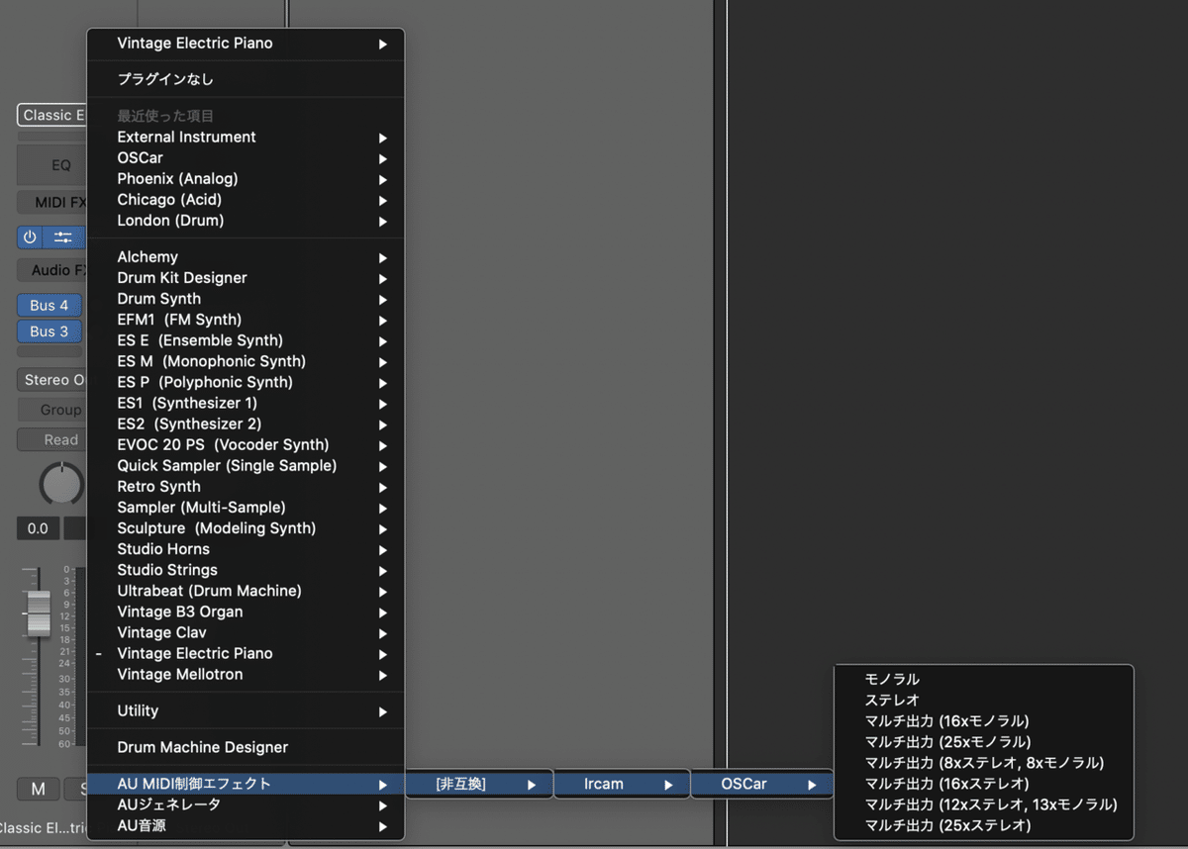The image size is (1188, 849).
Task: Open the Ircam submenu
Action: (x=622, y=784)
